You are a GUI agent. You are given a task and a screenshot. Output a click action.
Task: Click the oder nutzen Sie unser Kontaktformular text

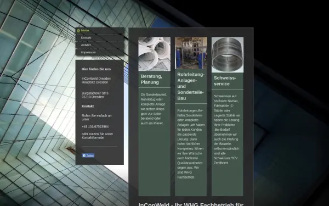98,136
